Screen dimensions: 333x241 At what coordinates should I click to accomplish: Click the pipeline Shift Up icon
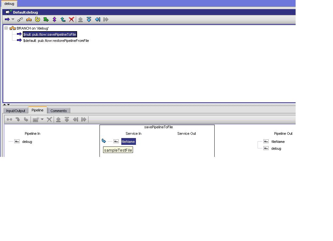pos(59,120)
